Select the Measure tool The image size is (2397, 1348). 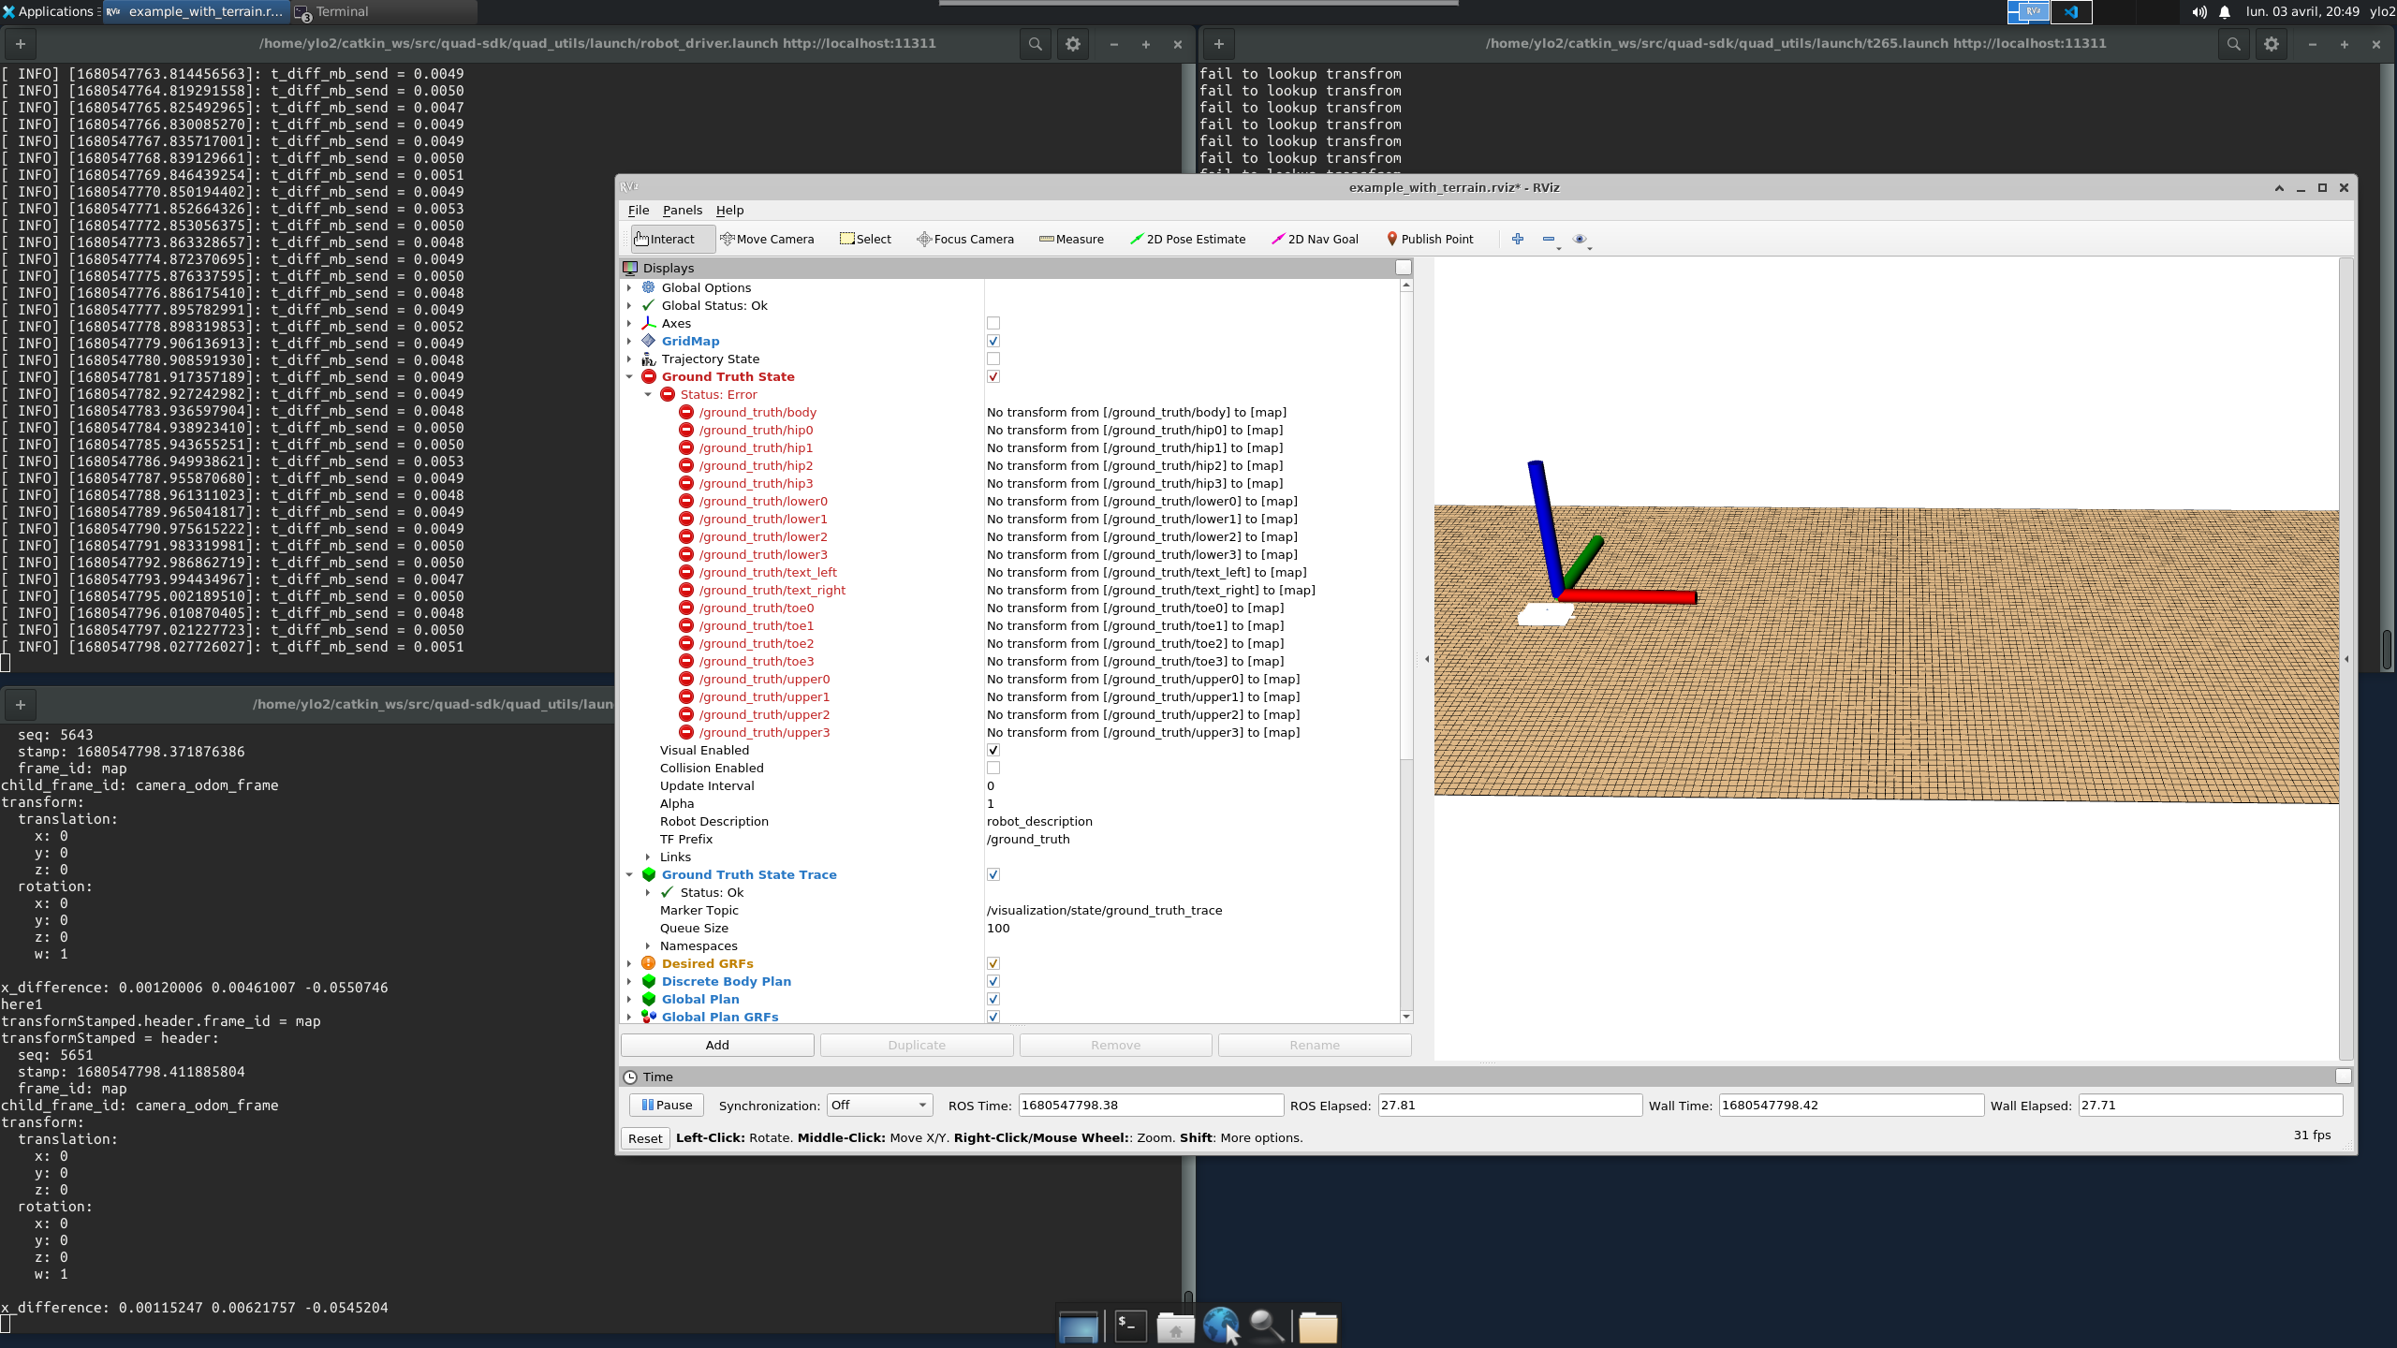coord(1070,239)
